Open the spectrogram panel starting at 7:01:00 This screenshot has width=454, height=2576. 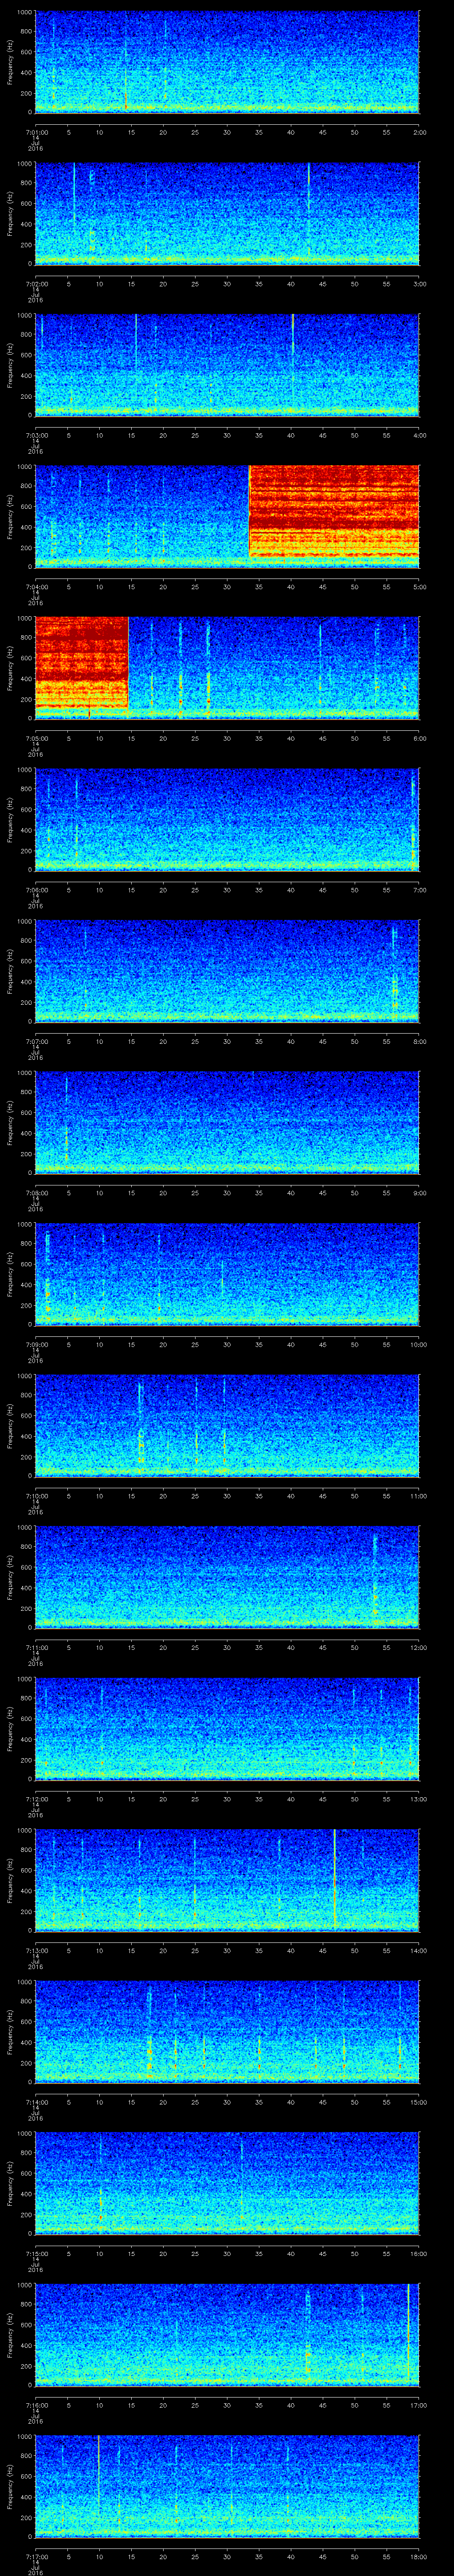(x=227, y=62)
